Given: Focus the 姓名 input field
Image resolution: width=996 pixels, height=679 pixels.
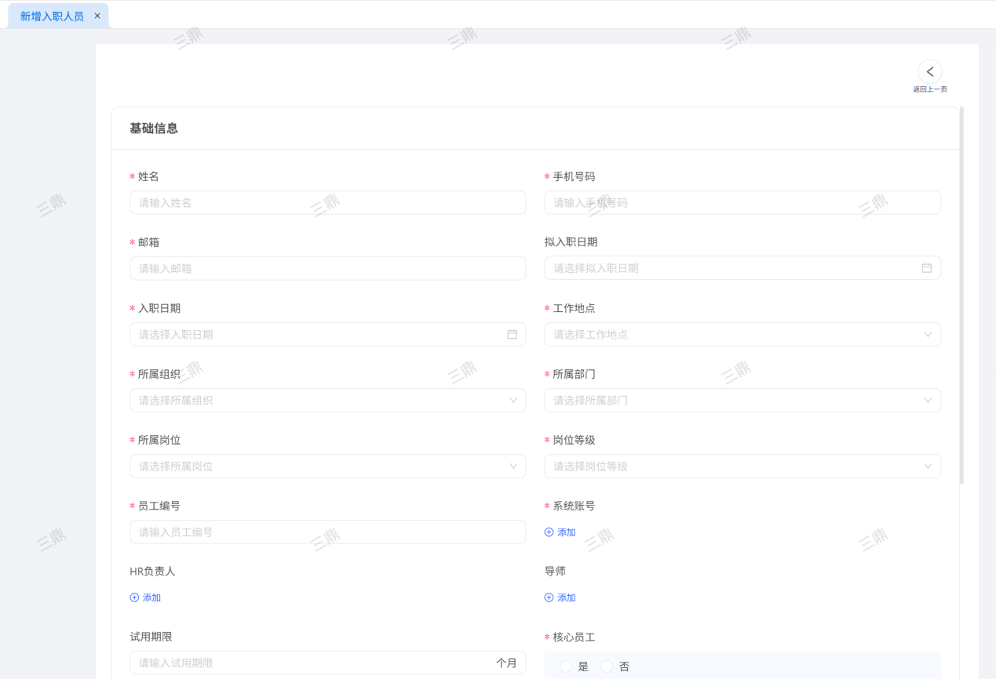Looking at the screenshot, I should pos(327,202).
